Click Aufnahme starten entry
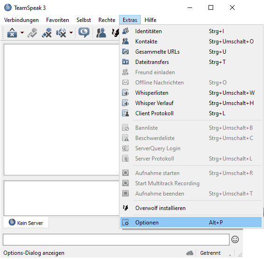Screen dimensions: 264x259 click(x=191, y=173)
